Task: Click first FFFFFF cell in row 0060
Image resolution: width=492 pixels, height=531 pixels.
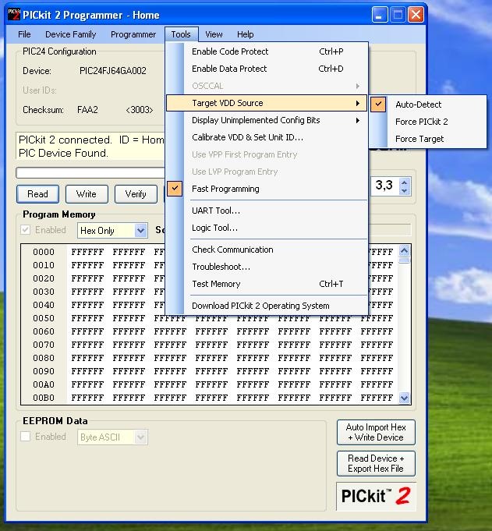Action: pyautogui.click(x=87, y=331)
